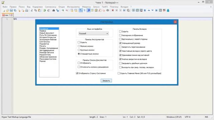
Task: Open the Плагины menu
Action: click(114, 7)
